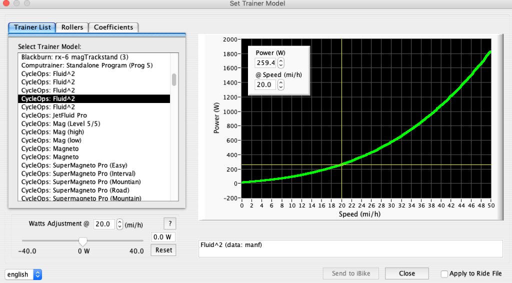Click the Watts Adjustment speed input field
Image resolution: width=512 pixels, height=283 pixels.
[x=104, y=224]
